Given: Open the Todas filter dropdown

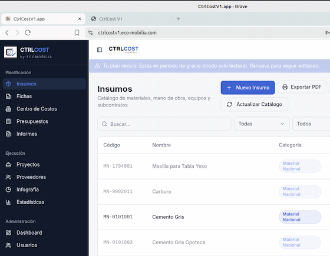Looking at the screenshot, I should tap(262, 124).
